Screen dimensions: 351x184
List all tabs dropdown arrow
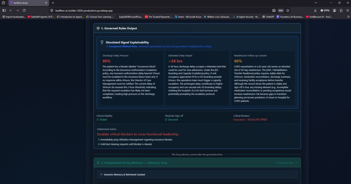click(x=316, y=3)
